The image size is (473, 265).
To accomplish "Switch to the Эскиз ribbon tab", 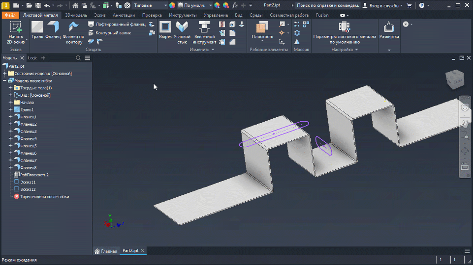I will click(100, 15).
